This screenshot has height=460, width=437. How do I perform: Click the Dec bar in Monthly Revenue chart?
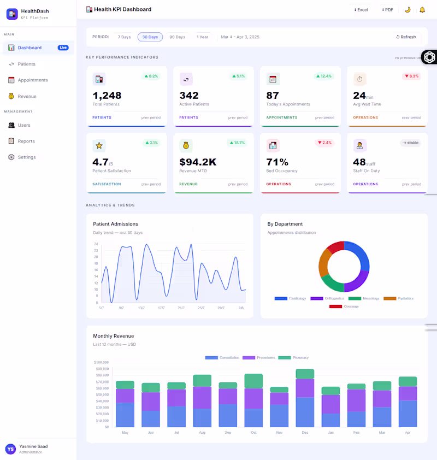[305, 398]
